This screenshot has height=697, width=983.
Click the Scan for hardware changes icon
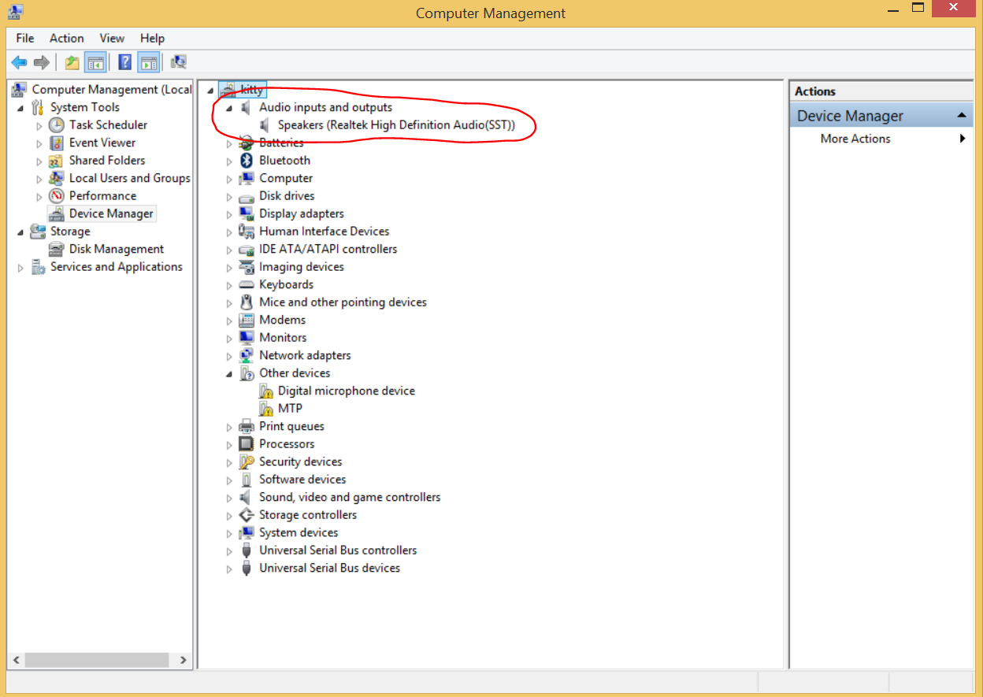[x=179, y=62]
